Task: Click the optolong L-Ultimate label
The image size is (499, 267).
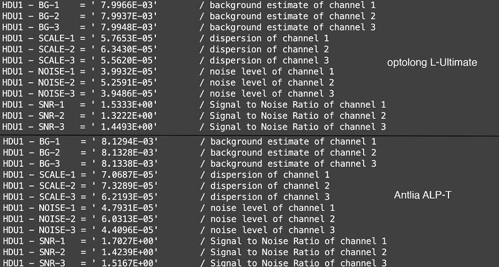Action: coord(432,62)
